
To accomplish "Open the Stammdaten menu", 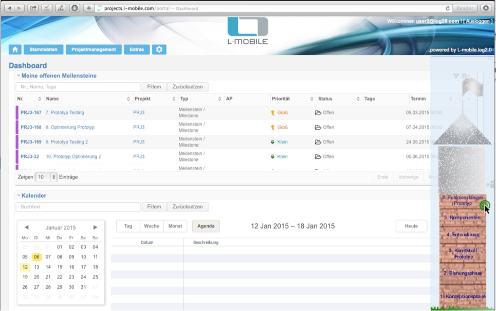I will [x=43, y=50].
